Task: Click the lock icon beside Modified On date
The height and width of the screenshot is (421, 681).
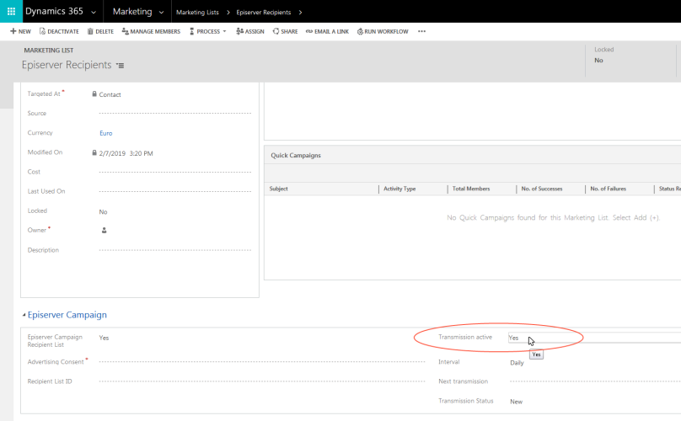Action: 94,152
